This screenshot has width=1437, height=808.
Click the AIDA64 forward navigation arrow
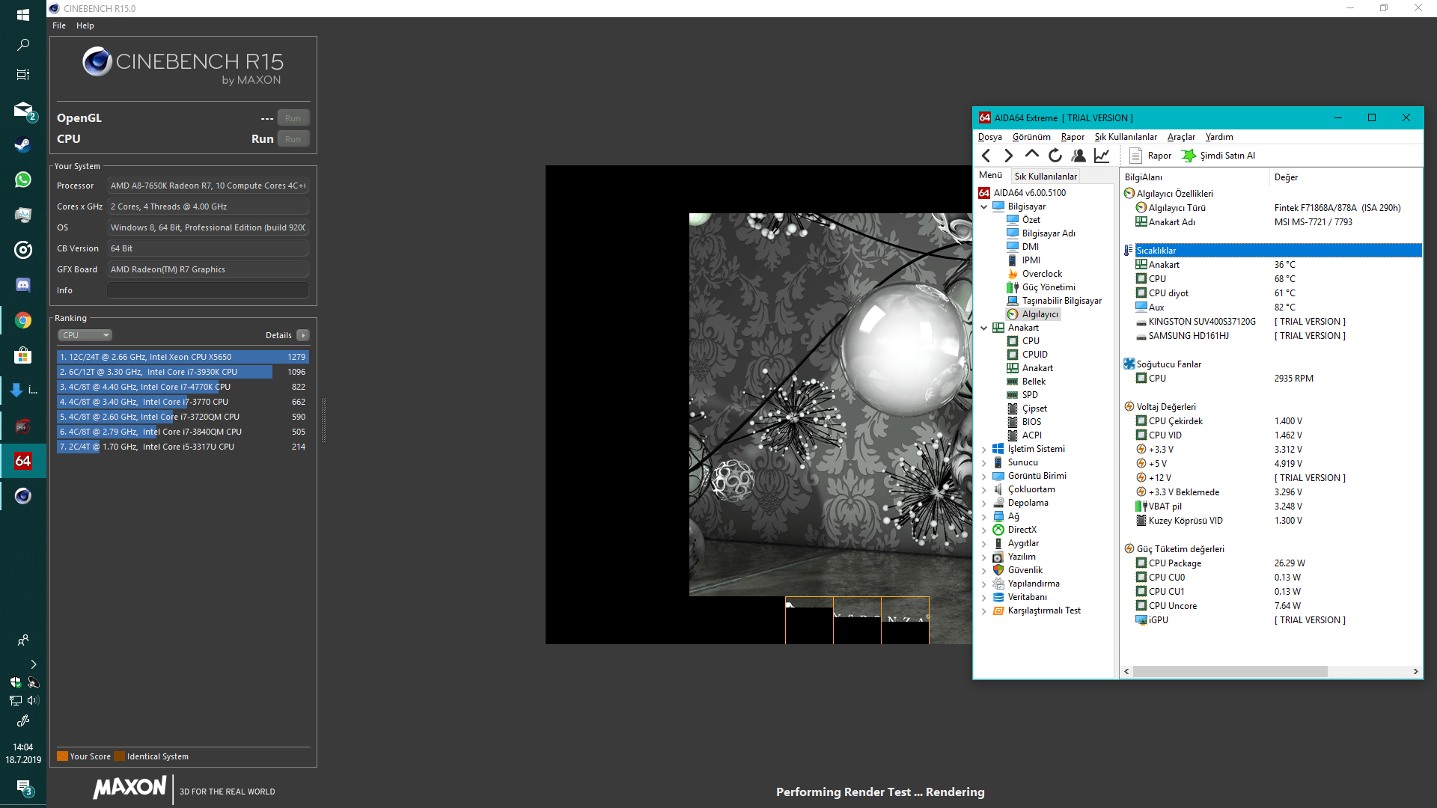click(1008, 156)
